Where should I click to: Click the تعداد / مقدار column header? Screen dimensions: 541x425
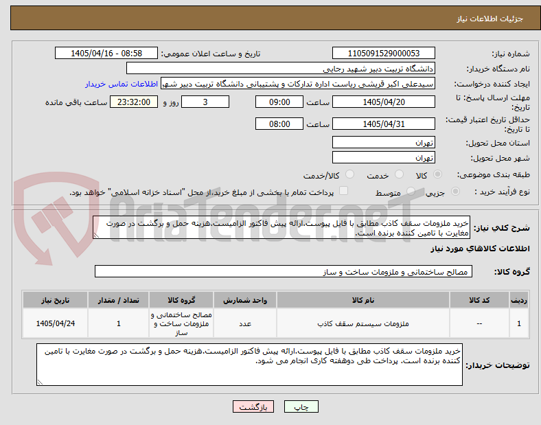(x=118, y=300)
